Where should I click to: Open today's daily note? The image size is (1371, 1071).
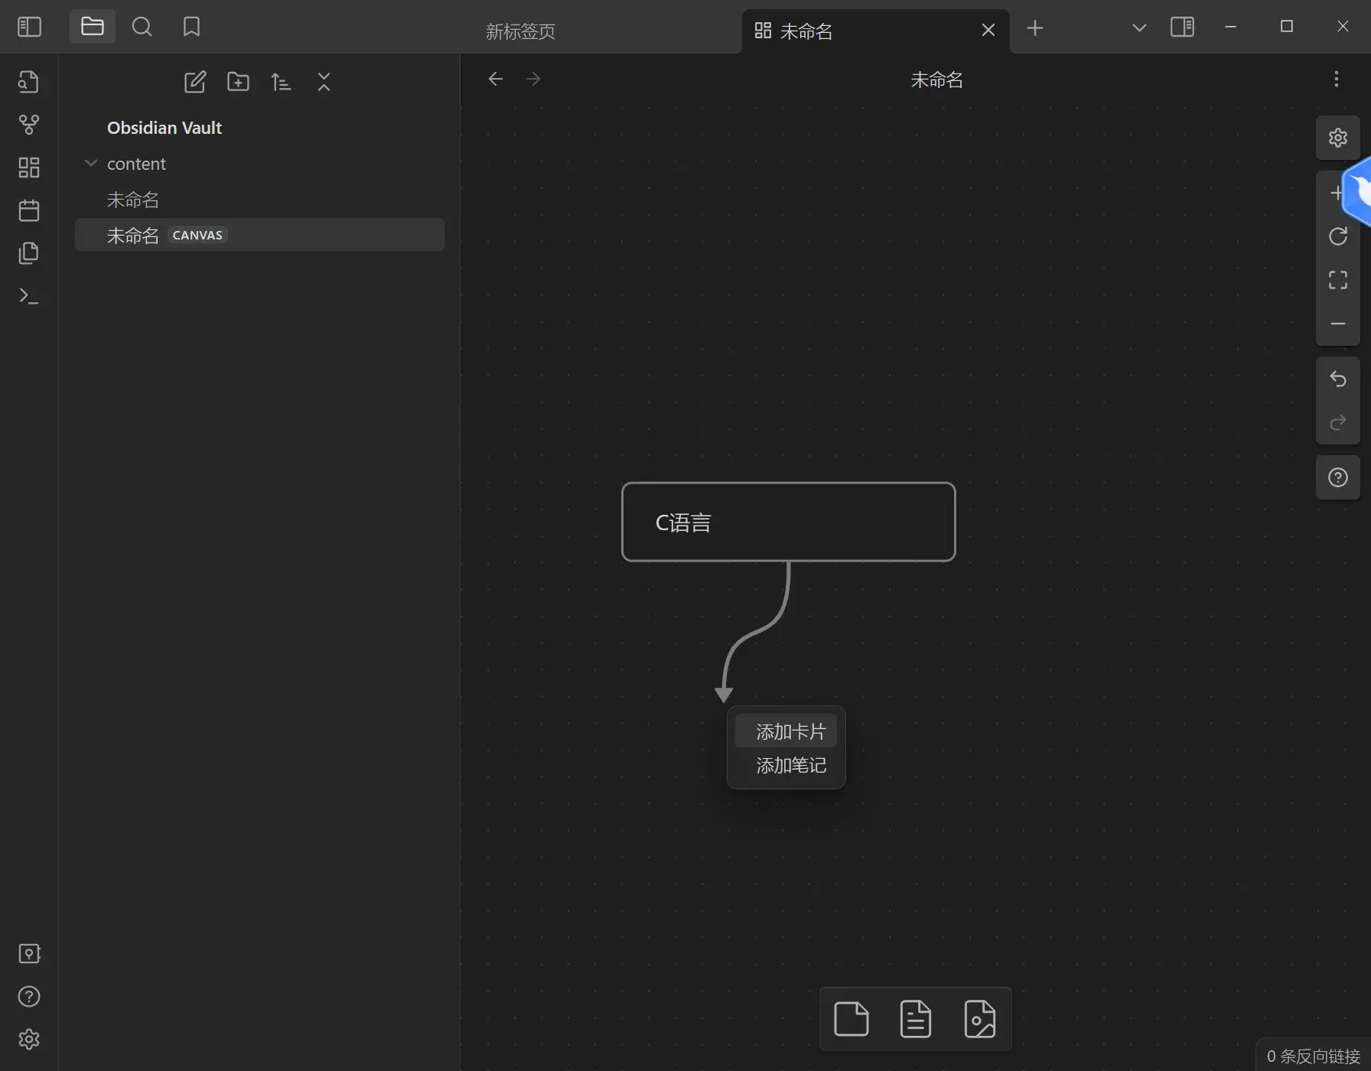pyautogui.click(x=29, y=210)
